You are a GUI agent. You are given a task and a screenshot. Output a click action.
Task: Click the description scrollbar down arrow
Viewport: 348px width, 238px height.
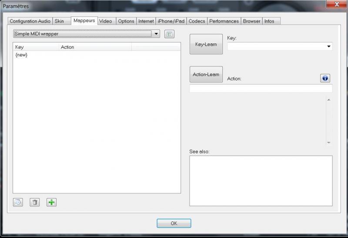pos(329,142)
